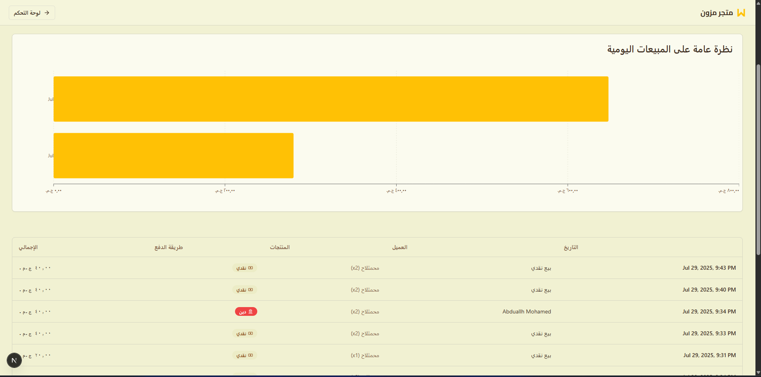Click the scrollbar down arrow

[758, 373]
